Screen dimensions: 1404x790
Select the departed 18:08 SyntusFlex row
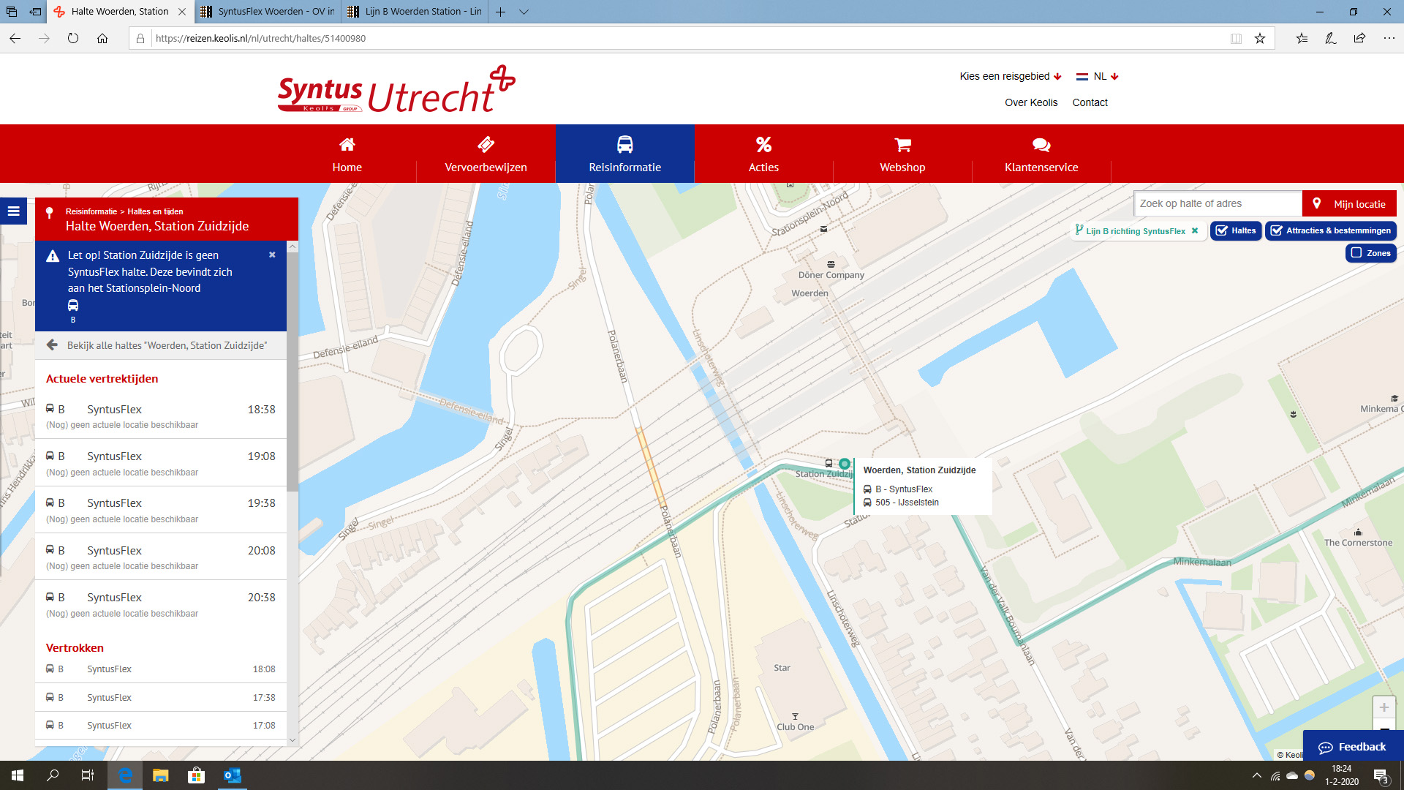[x=161, y=669]
